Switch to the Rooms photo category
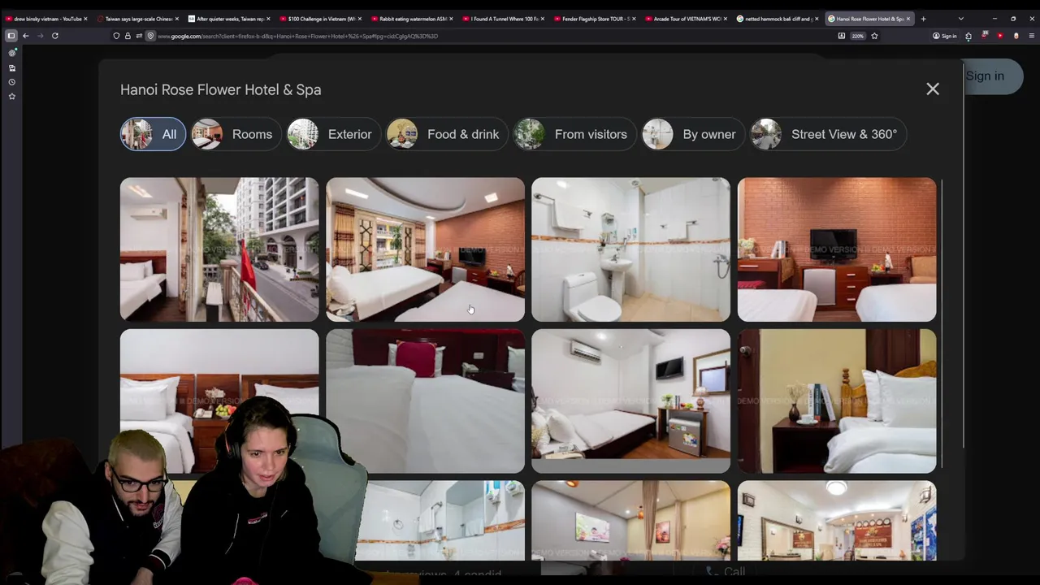The image size is (1040, 585). pyautogui.click(x=236, y=134)
